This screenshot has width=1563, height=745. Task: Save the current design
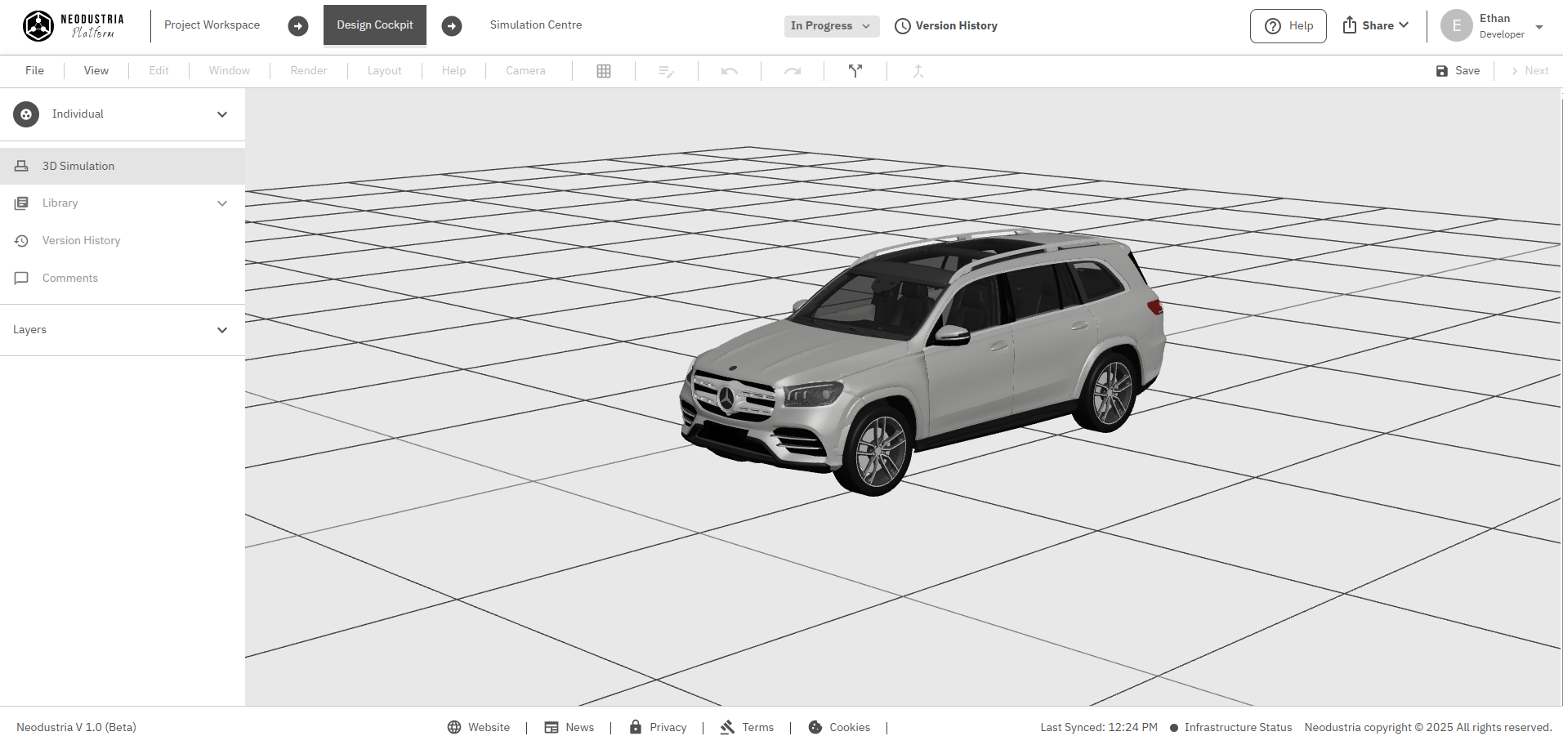tap(1458, 70)
